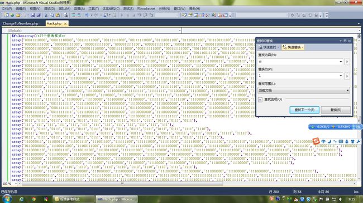Click the horizontal scrollbar of the editor
This screenshot has width=363, height=203.
tap(122, 184)
